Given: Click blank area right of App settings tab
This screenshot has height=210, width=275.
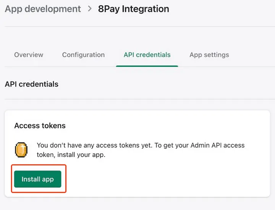Looking at the screenshot, I should [252, 55].
